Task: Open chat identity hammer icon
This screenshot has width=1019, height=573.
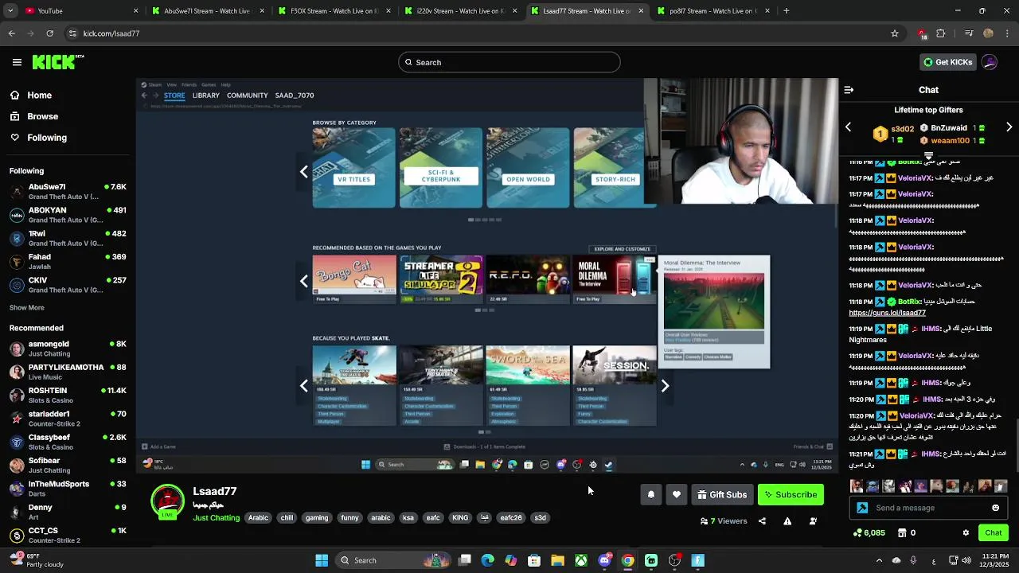Action: (x=862, y=508)
